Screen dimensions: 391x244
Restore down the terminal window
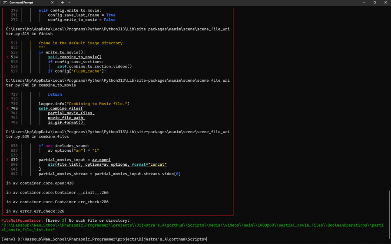(x=374, y=3)
